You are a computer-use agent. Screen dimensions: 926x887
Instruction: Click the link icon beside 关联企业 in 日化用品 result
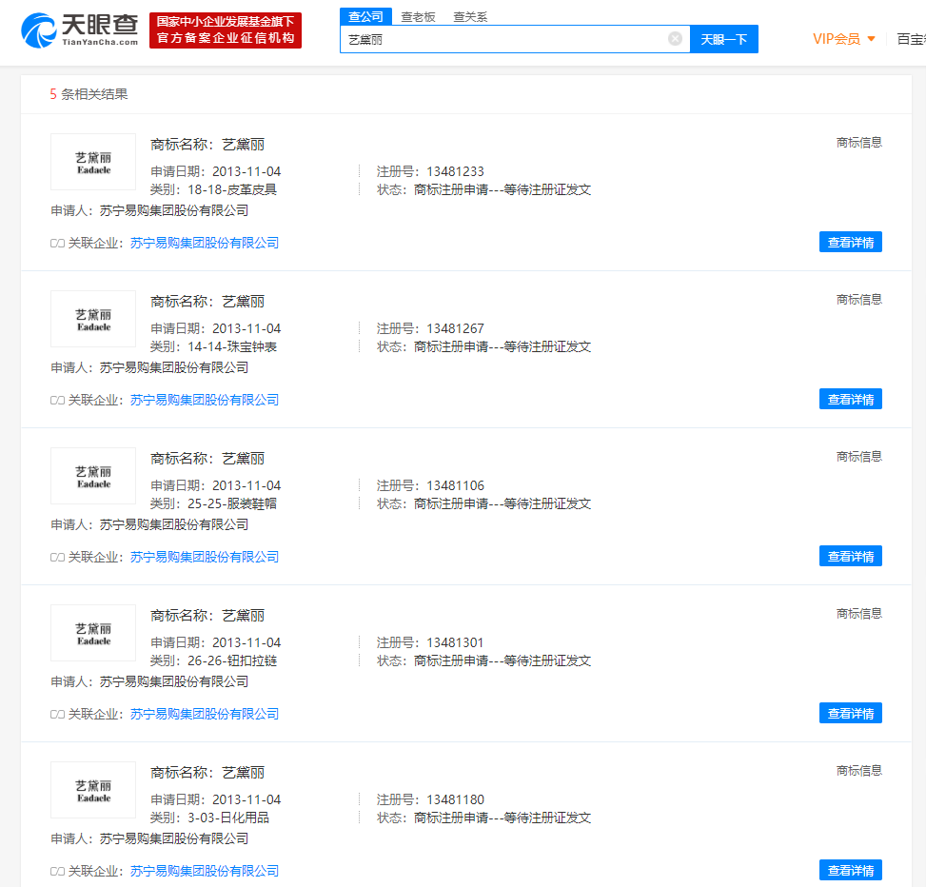[57, 872]
